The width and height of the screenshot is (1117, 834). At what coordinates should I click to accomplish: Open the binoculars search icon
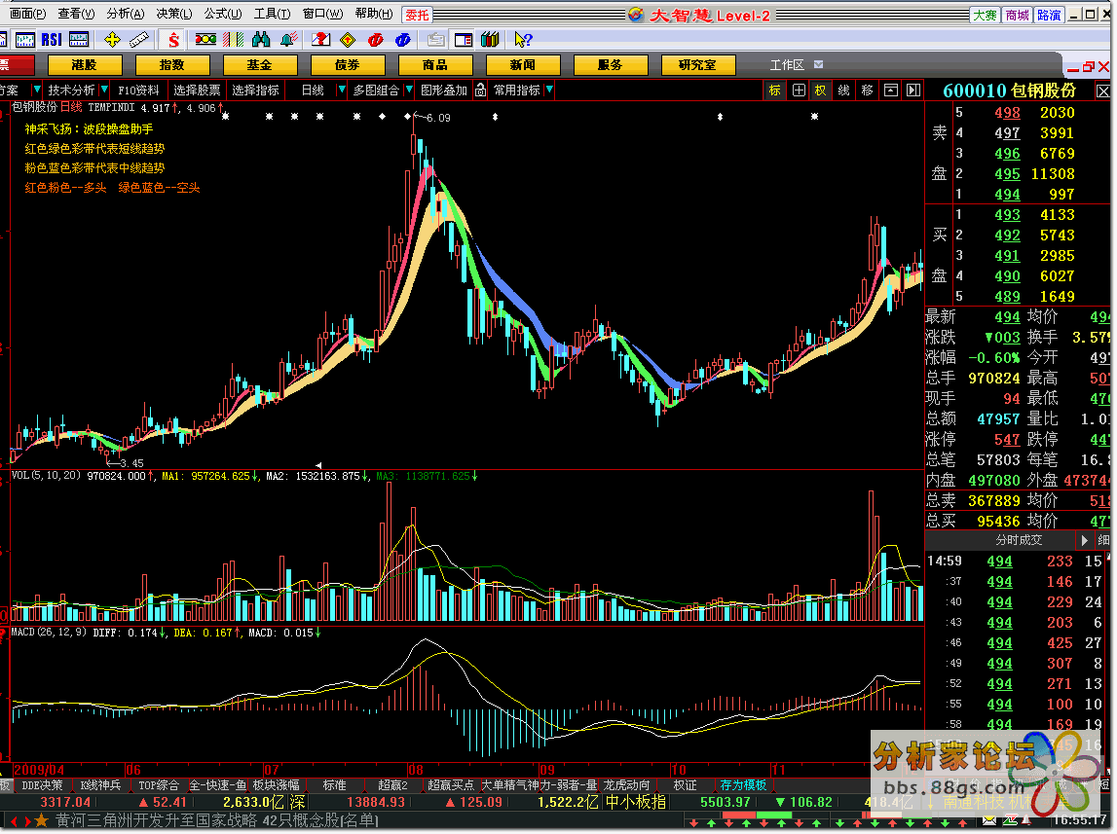[x=261, y=40]
